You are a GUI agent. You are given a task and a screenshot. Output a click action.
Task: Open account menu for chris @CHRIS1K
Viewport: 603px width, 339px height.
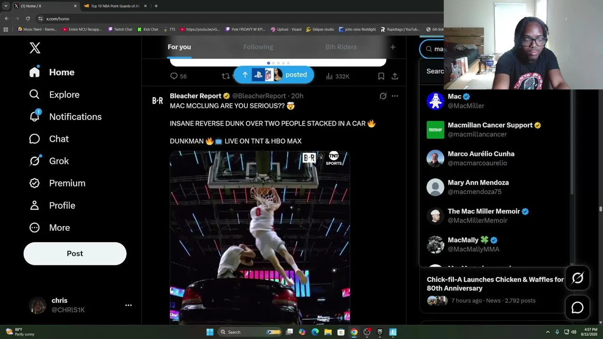[80, 305]
